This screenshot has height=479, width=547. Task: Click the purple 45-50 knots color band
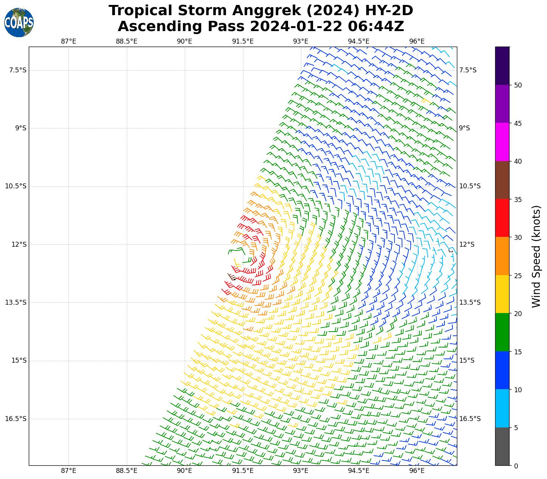click(502, 103)
